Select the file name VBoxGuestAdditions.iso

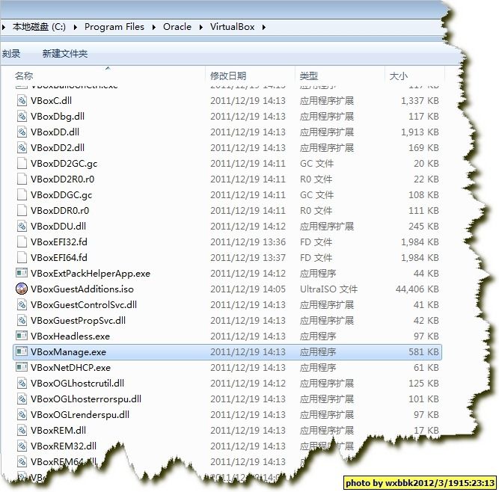[x=82, y=289]
